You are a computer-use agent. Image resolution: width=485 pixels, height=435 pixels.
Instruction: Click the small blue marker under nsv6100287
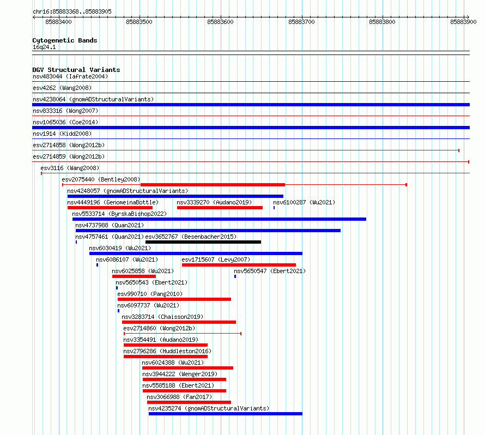tap(274, 208)
